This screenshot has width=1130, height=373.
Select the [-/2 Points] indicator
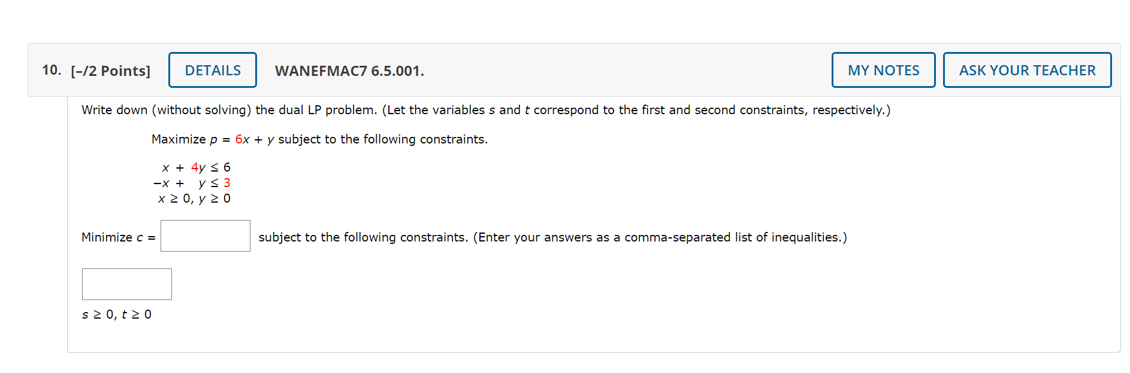coord(110,70)
